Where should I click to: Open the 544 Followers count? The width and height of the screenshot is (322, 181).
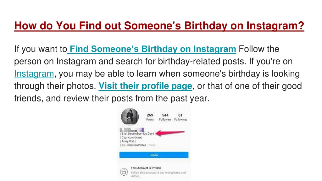165,117
